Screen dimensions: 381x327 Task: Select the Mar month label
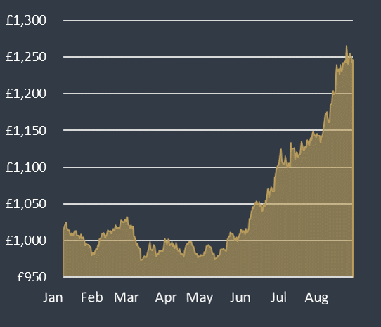[x=127, y=297]
